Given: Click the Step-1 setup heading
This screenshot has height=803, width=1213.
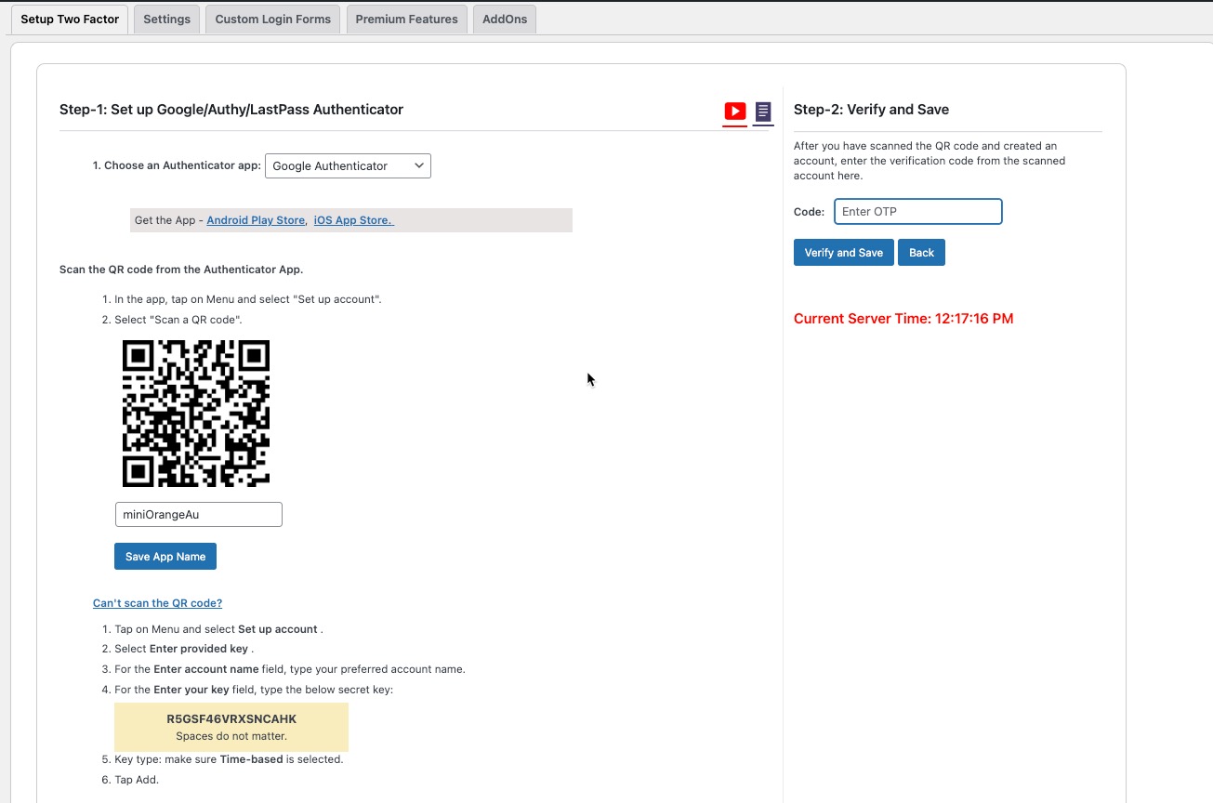Looking at the screenshot, I should (x=231, y=110).
